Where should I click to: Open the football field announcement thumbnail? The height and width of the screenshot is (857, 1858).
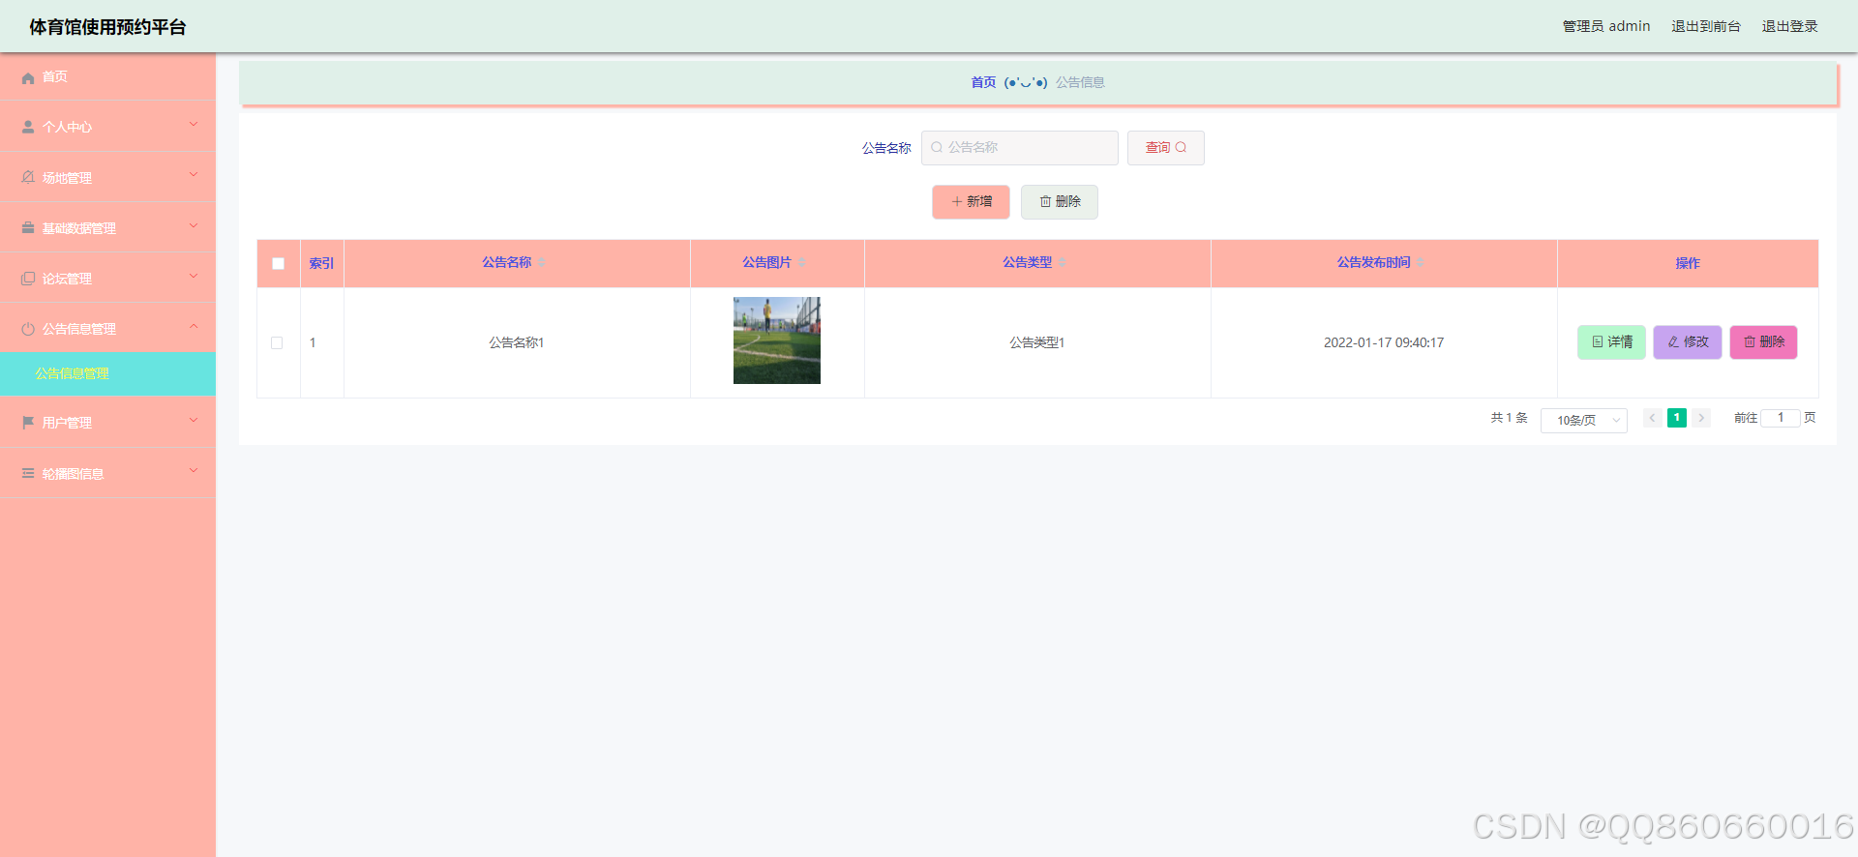[777, 340]
